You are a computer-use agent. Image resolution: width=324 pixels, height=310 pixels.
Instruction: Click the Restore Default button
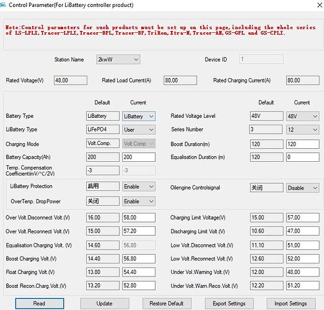[x=167, y=303]
